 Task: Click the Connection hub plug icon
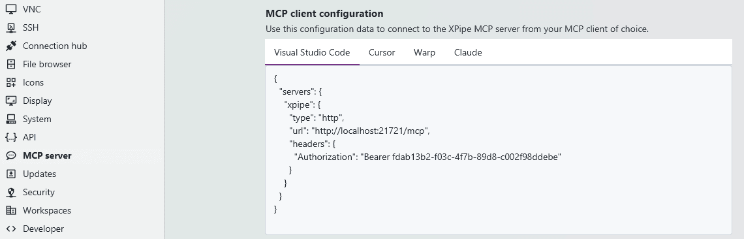(x=11, y=46)
